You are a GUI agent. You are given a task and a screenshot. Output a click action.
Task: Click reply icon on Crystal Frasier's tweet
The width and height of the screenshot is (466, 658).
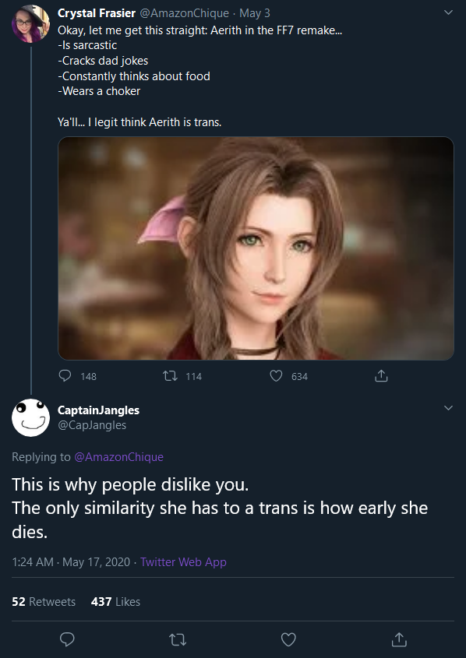click(65, 375)
